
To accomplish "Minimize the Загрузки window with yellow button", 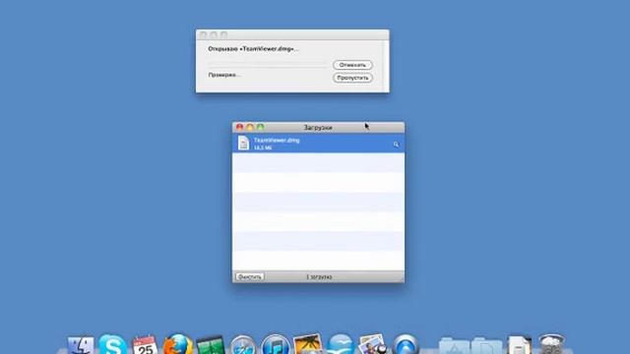I will pyautogui.click(x=250, y=127).
